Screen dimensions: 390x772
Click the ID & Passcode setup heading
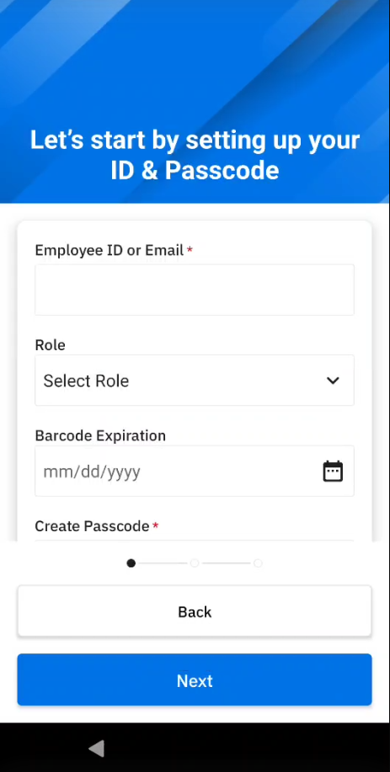(195, 155)
